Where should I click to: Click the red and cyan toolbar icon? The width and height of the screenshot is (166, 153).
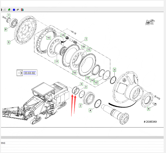22,10
